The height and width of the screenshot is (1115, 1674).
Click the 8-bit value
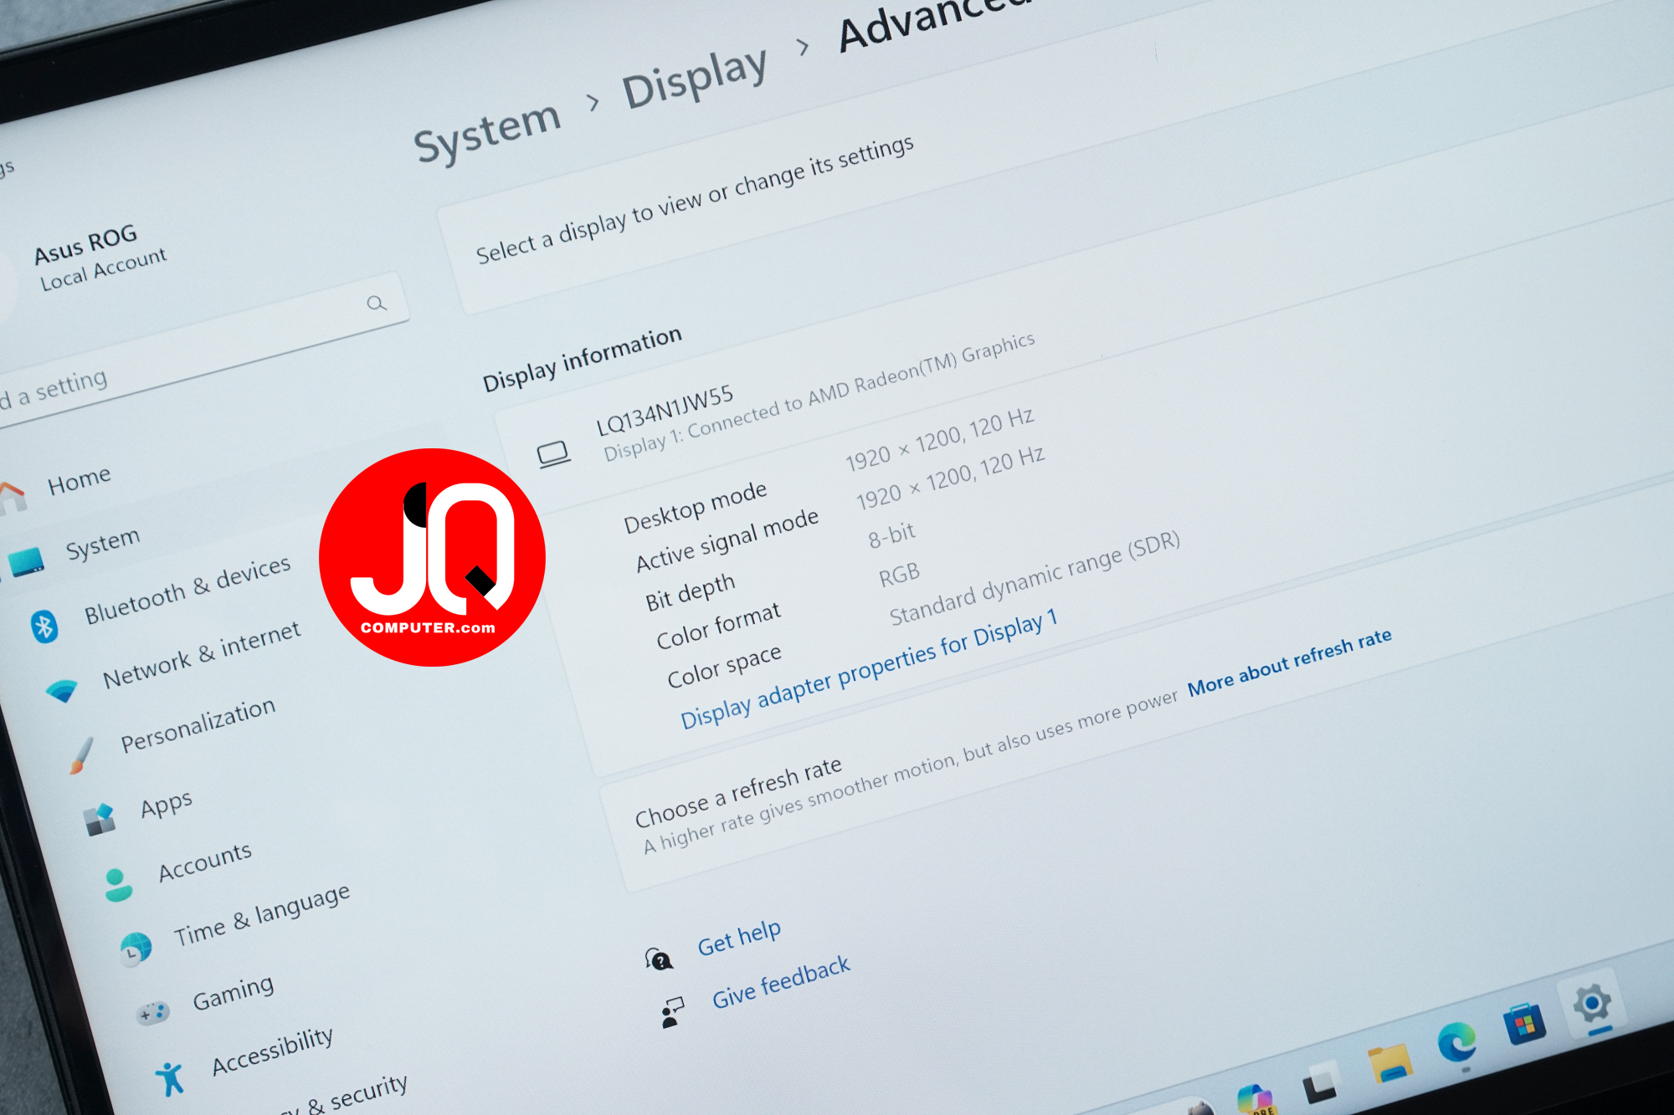pos(892,534)
